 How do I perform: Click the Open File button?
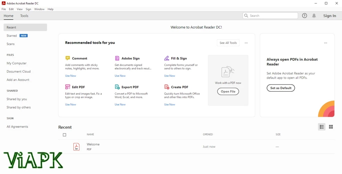228,92
